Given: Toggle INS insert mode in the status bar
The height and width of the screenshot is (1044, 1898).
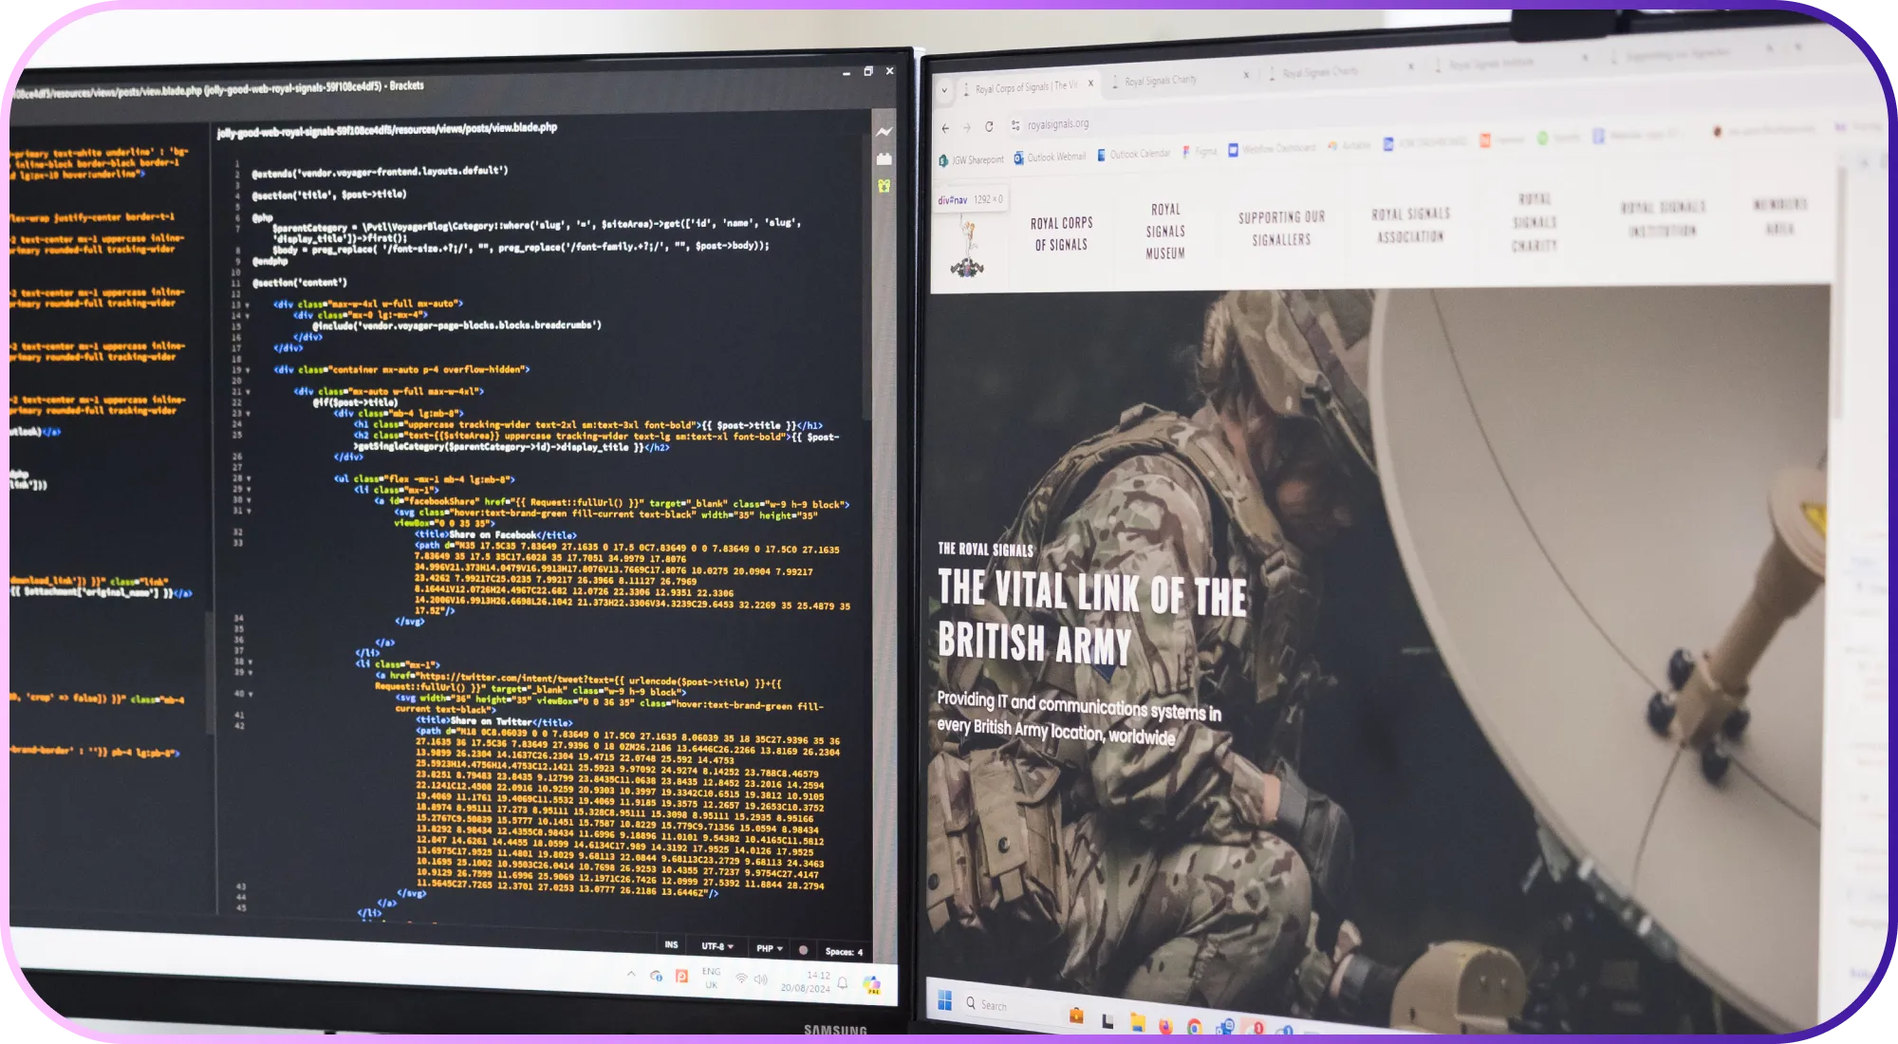Looking at the screenshot, I should (x=671, y=944).
